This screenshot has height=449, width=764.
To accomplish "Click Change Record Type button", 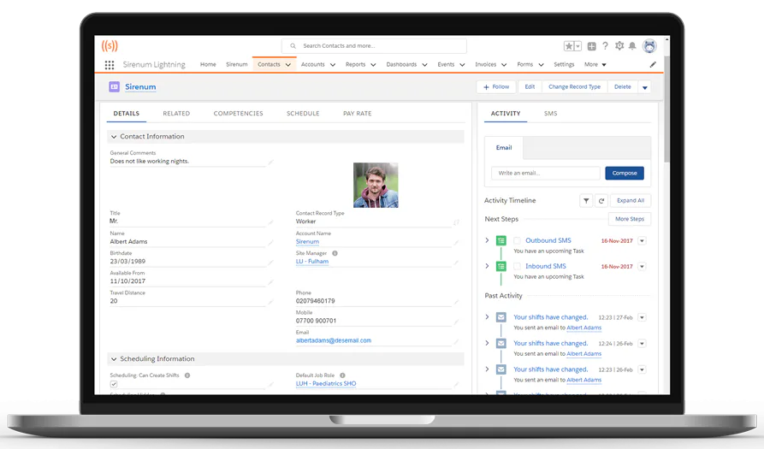I will pos(574,87).
